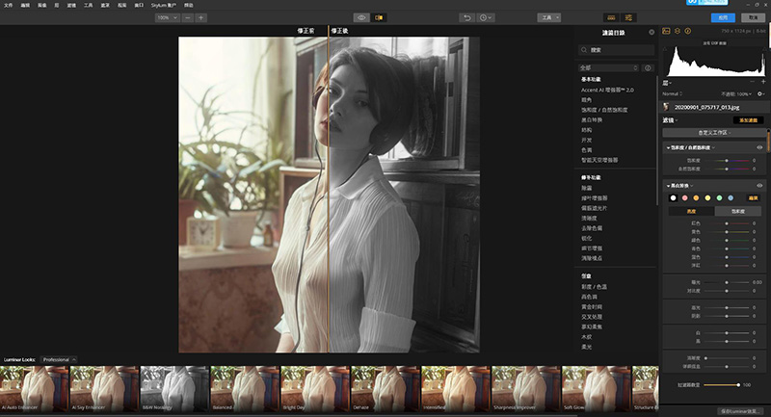Open the Normal blend mode dropdown

(672, 93)
